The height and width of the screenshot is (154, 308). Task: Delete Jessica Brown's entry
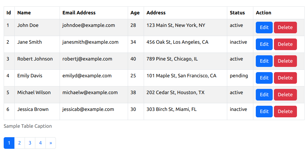click(x=285, y=112)
